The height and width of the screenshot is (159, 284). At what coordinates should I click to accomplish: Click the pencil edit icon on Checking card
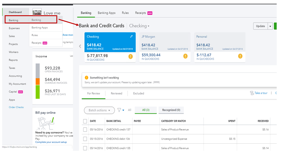click(131, 36)
